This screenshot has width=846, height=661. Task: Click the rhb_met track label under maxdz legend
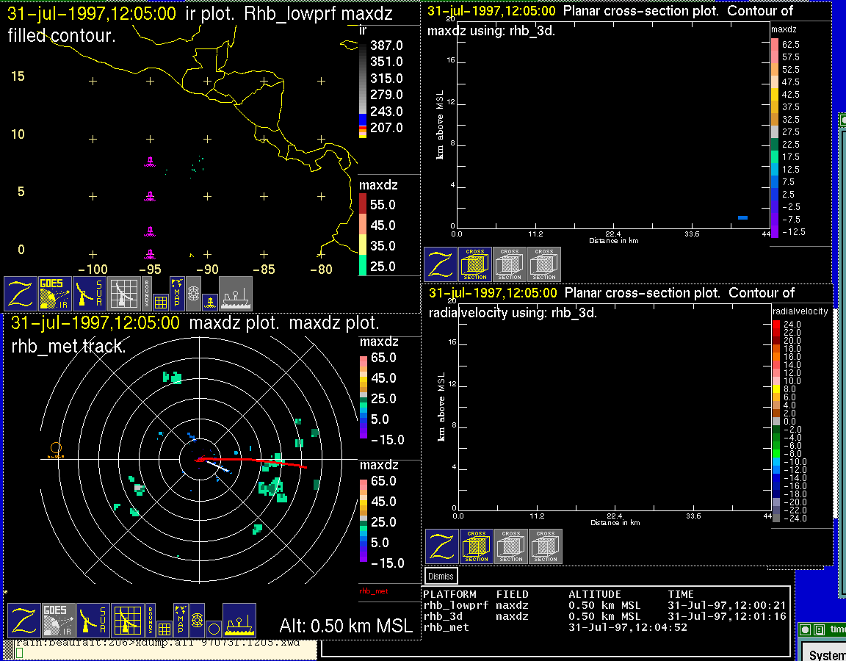[373, 590]
